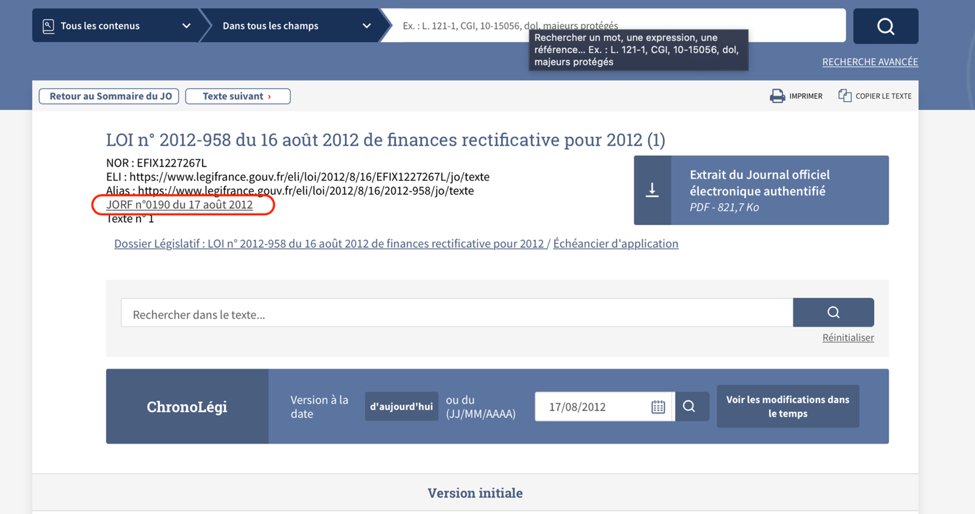Click the Version initiale heading
The height and width of the screenshot is (514, 975).
[x=475, y=493]
